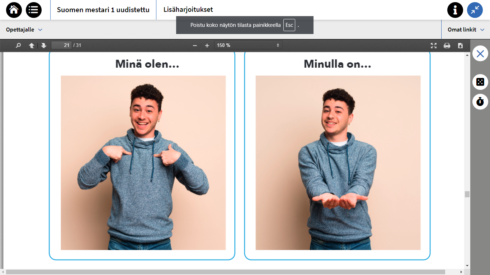Close the PDF viewer with the blue X
The width and height of the screenshot is (490, 275).
click(480, 54)
